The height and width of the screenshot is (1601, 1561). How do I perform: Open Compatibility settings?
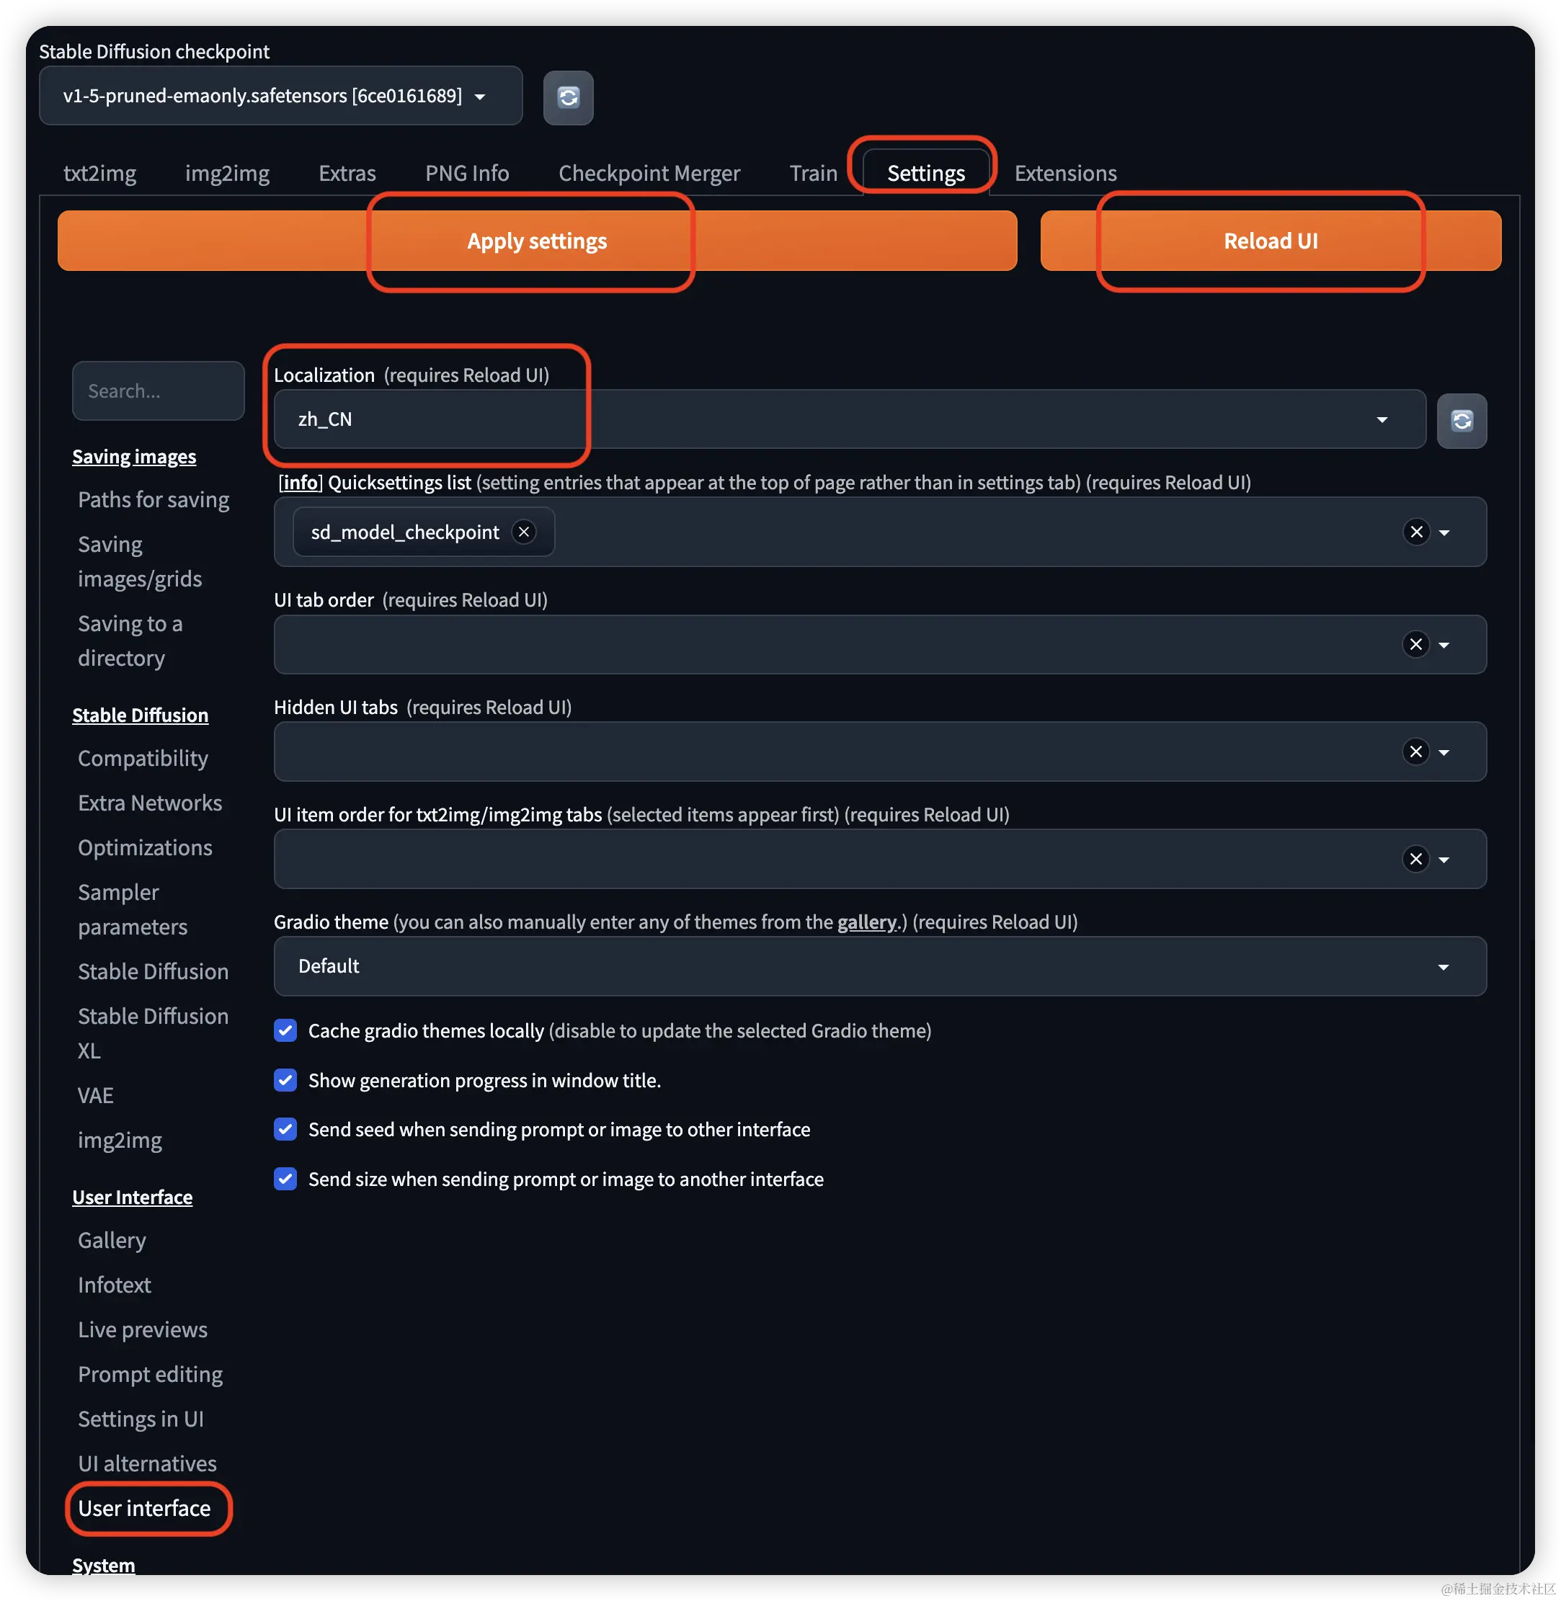click(x=143, y=758)
